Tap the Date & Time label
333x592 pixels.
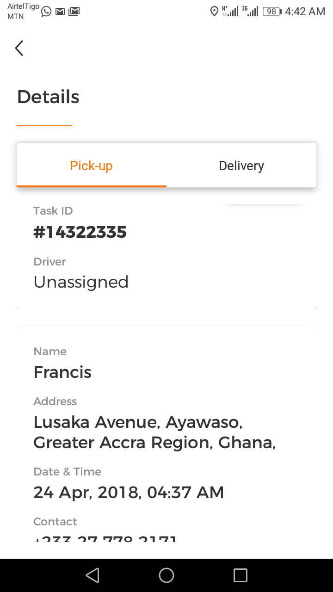67,472
